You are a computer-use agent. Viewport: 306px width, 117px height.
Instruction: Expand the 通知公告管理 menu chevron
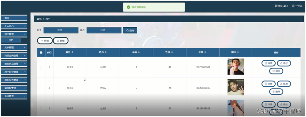click(25, 80)
